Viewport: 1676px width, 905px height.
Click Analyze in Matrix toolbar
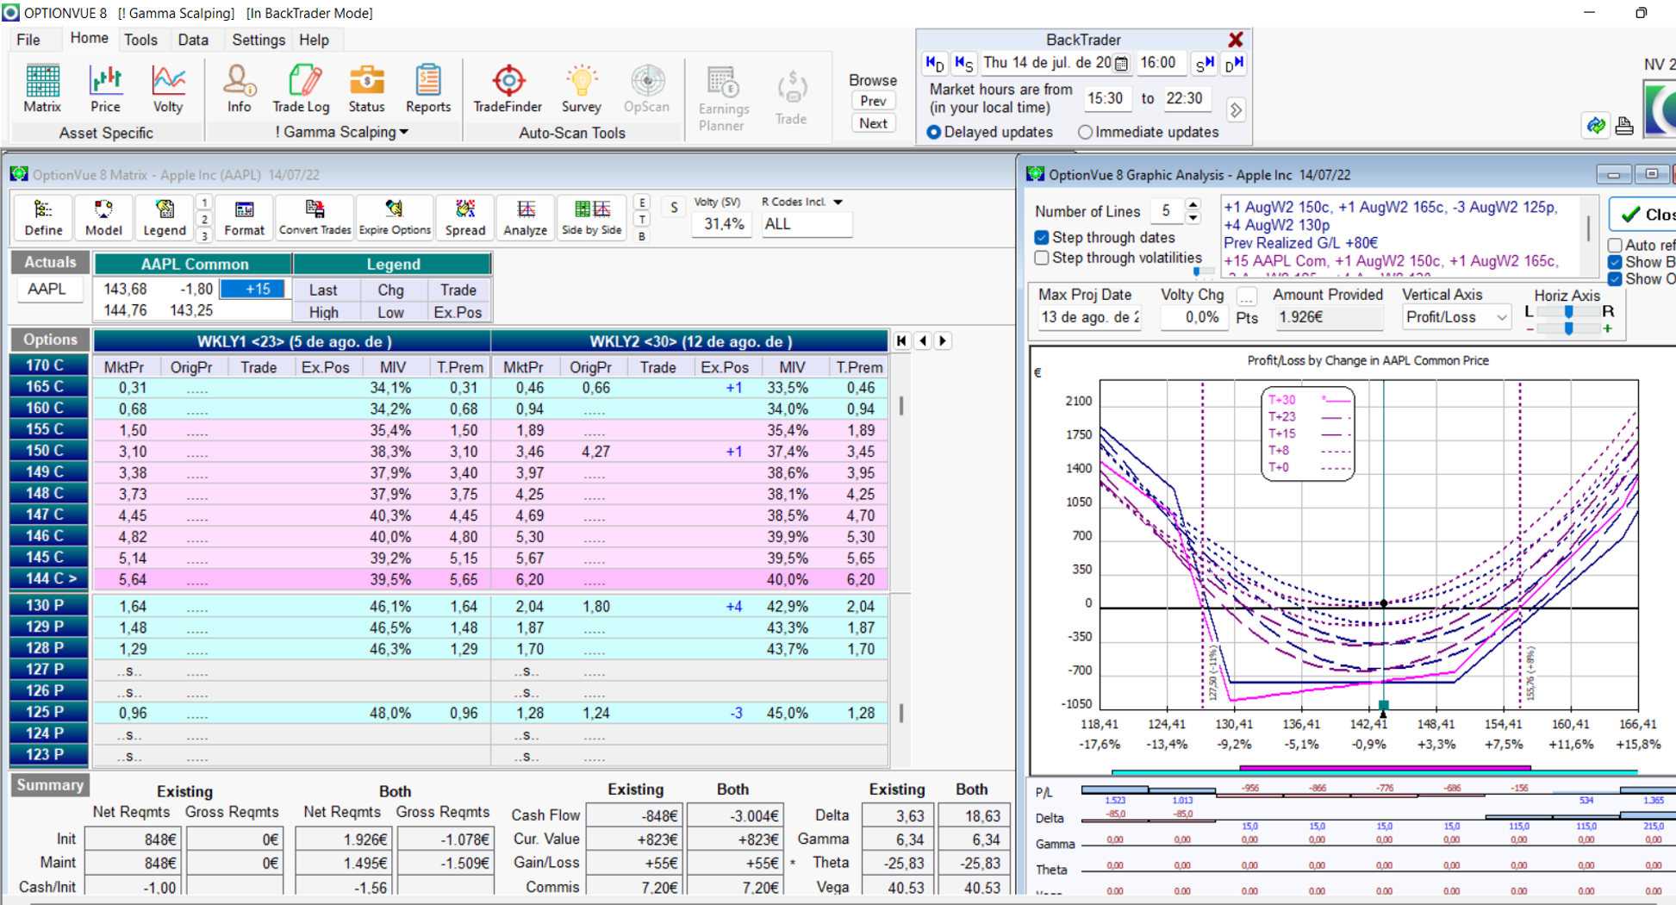pos(526,217)
